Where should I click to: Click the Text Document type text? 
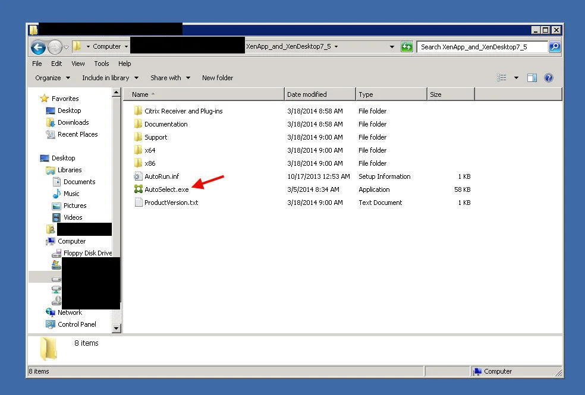(380, 203)
